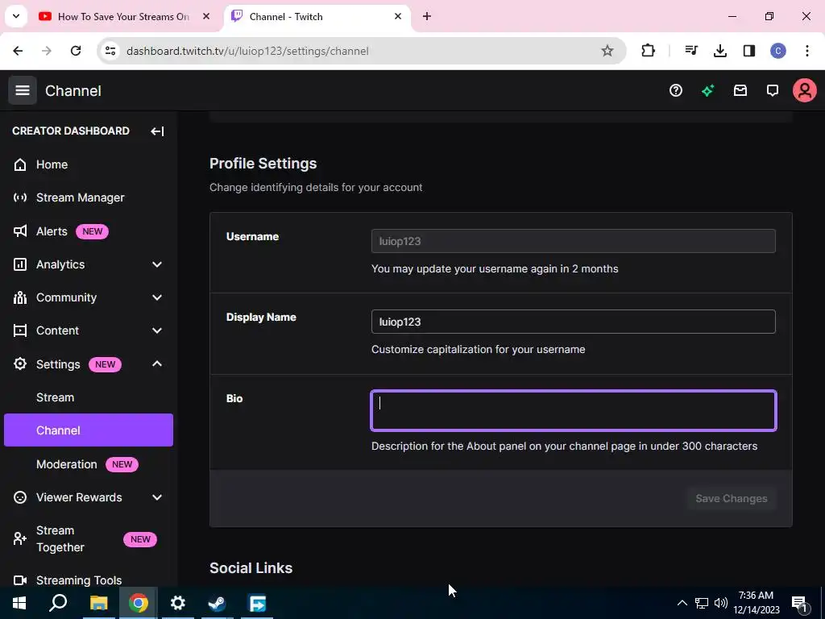
Task: Open Steam from the taskbar
Action: click(x=217, y=603)
